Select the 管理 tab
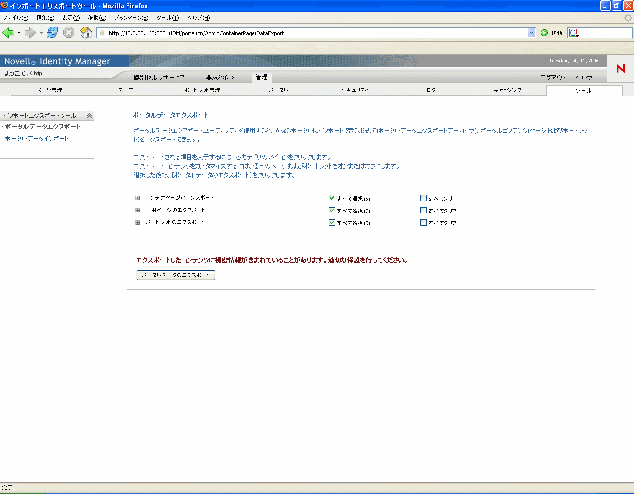634x494 pixels. 261,77
